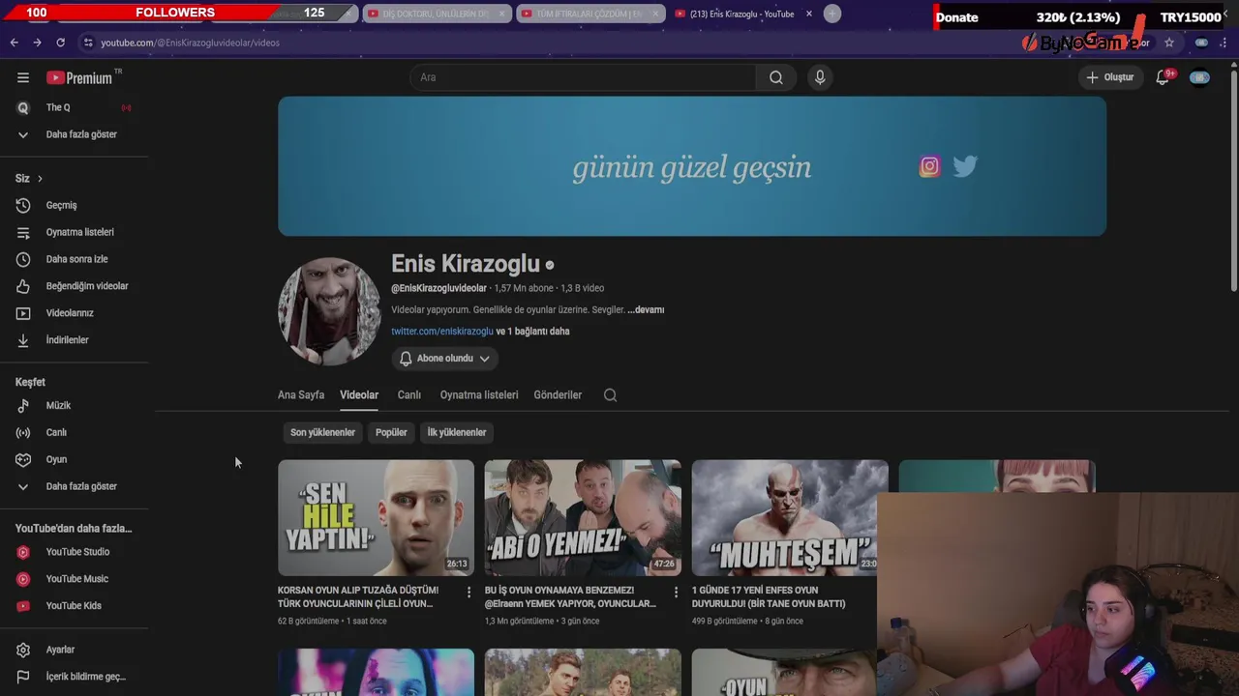This screenshot has width=1239, height=696.
Task: Open video title '1 GÜNDE 17 YENİ ENFES OYUN'
Action: click(x=769, y=596)
